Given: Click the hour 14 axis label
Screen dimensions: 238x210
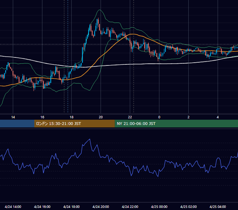Looking at the screenshot, I should tap(13, 117).
